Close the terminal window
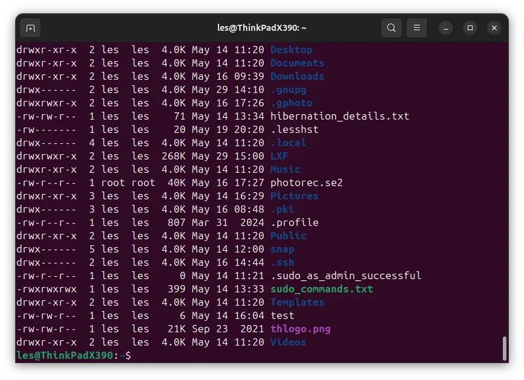The width and height of the screenshot is (524, 380). coord(494,28)
